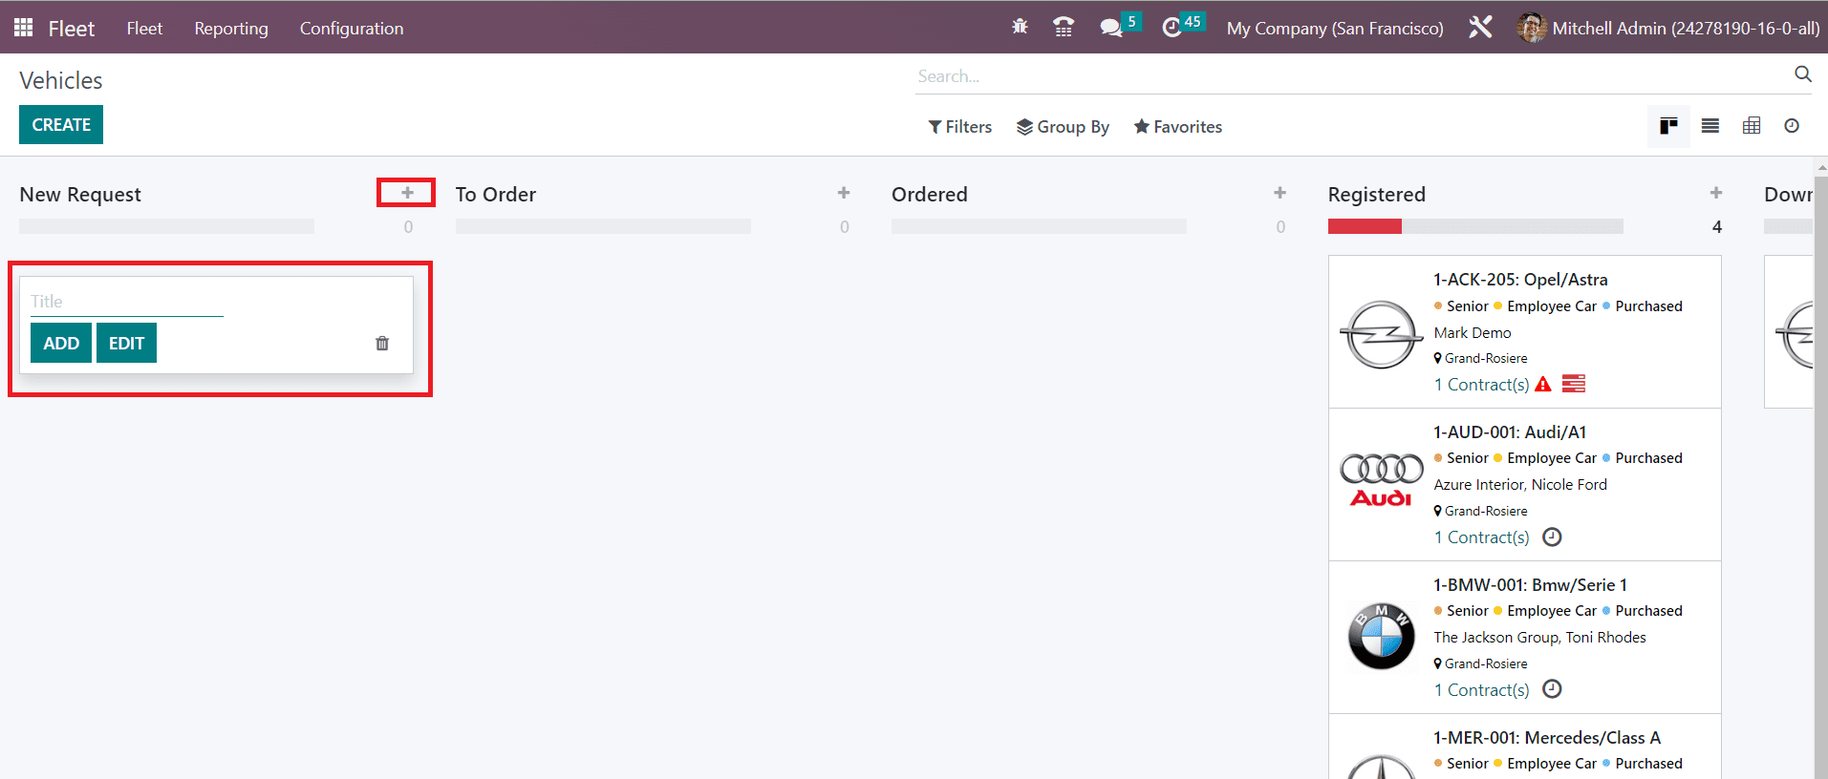Click driver The Jackson Group, Toni Rhodes
Viewport: 1828px width, 779px height.
coord(1540,638)
